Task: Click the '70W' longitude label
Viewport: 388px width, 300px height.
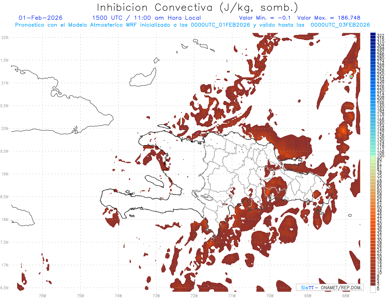Action: [x=270, y=295]
